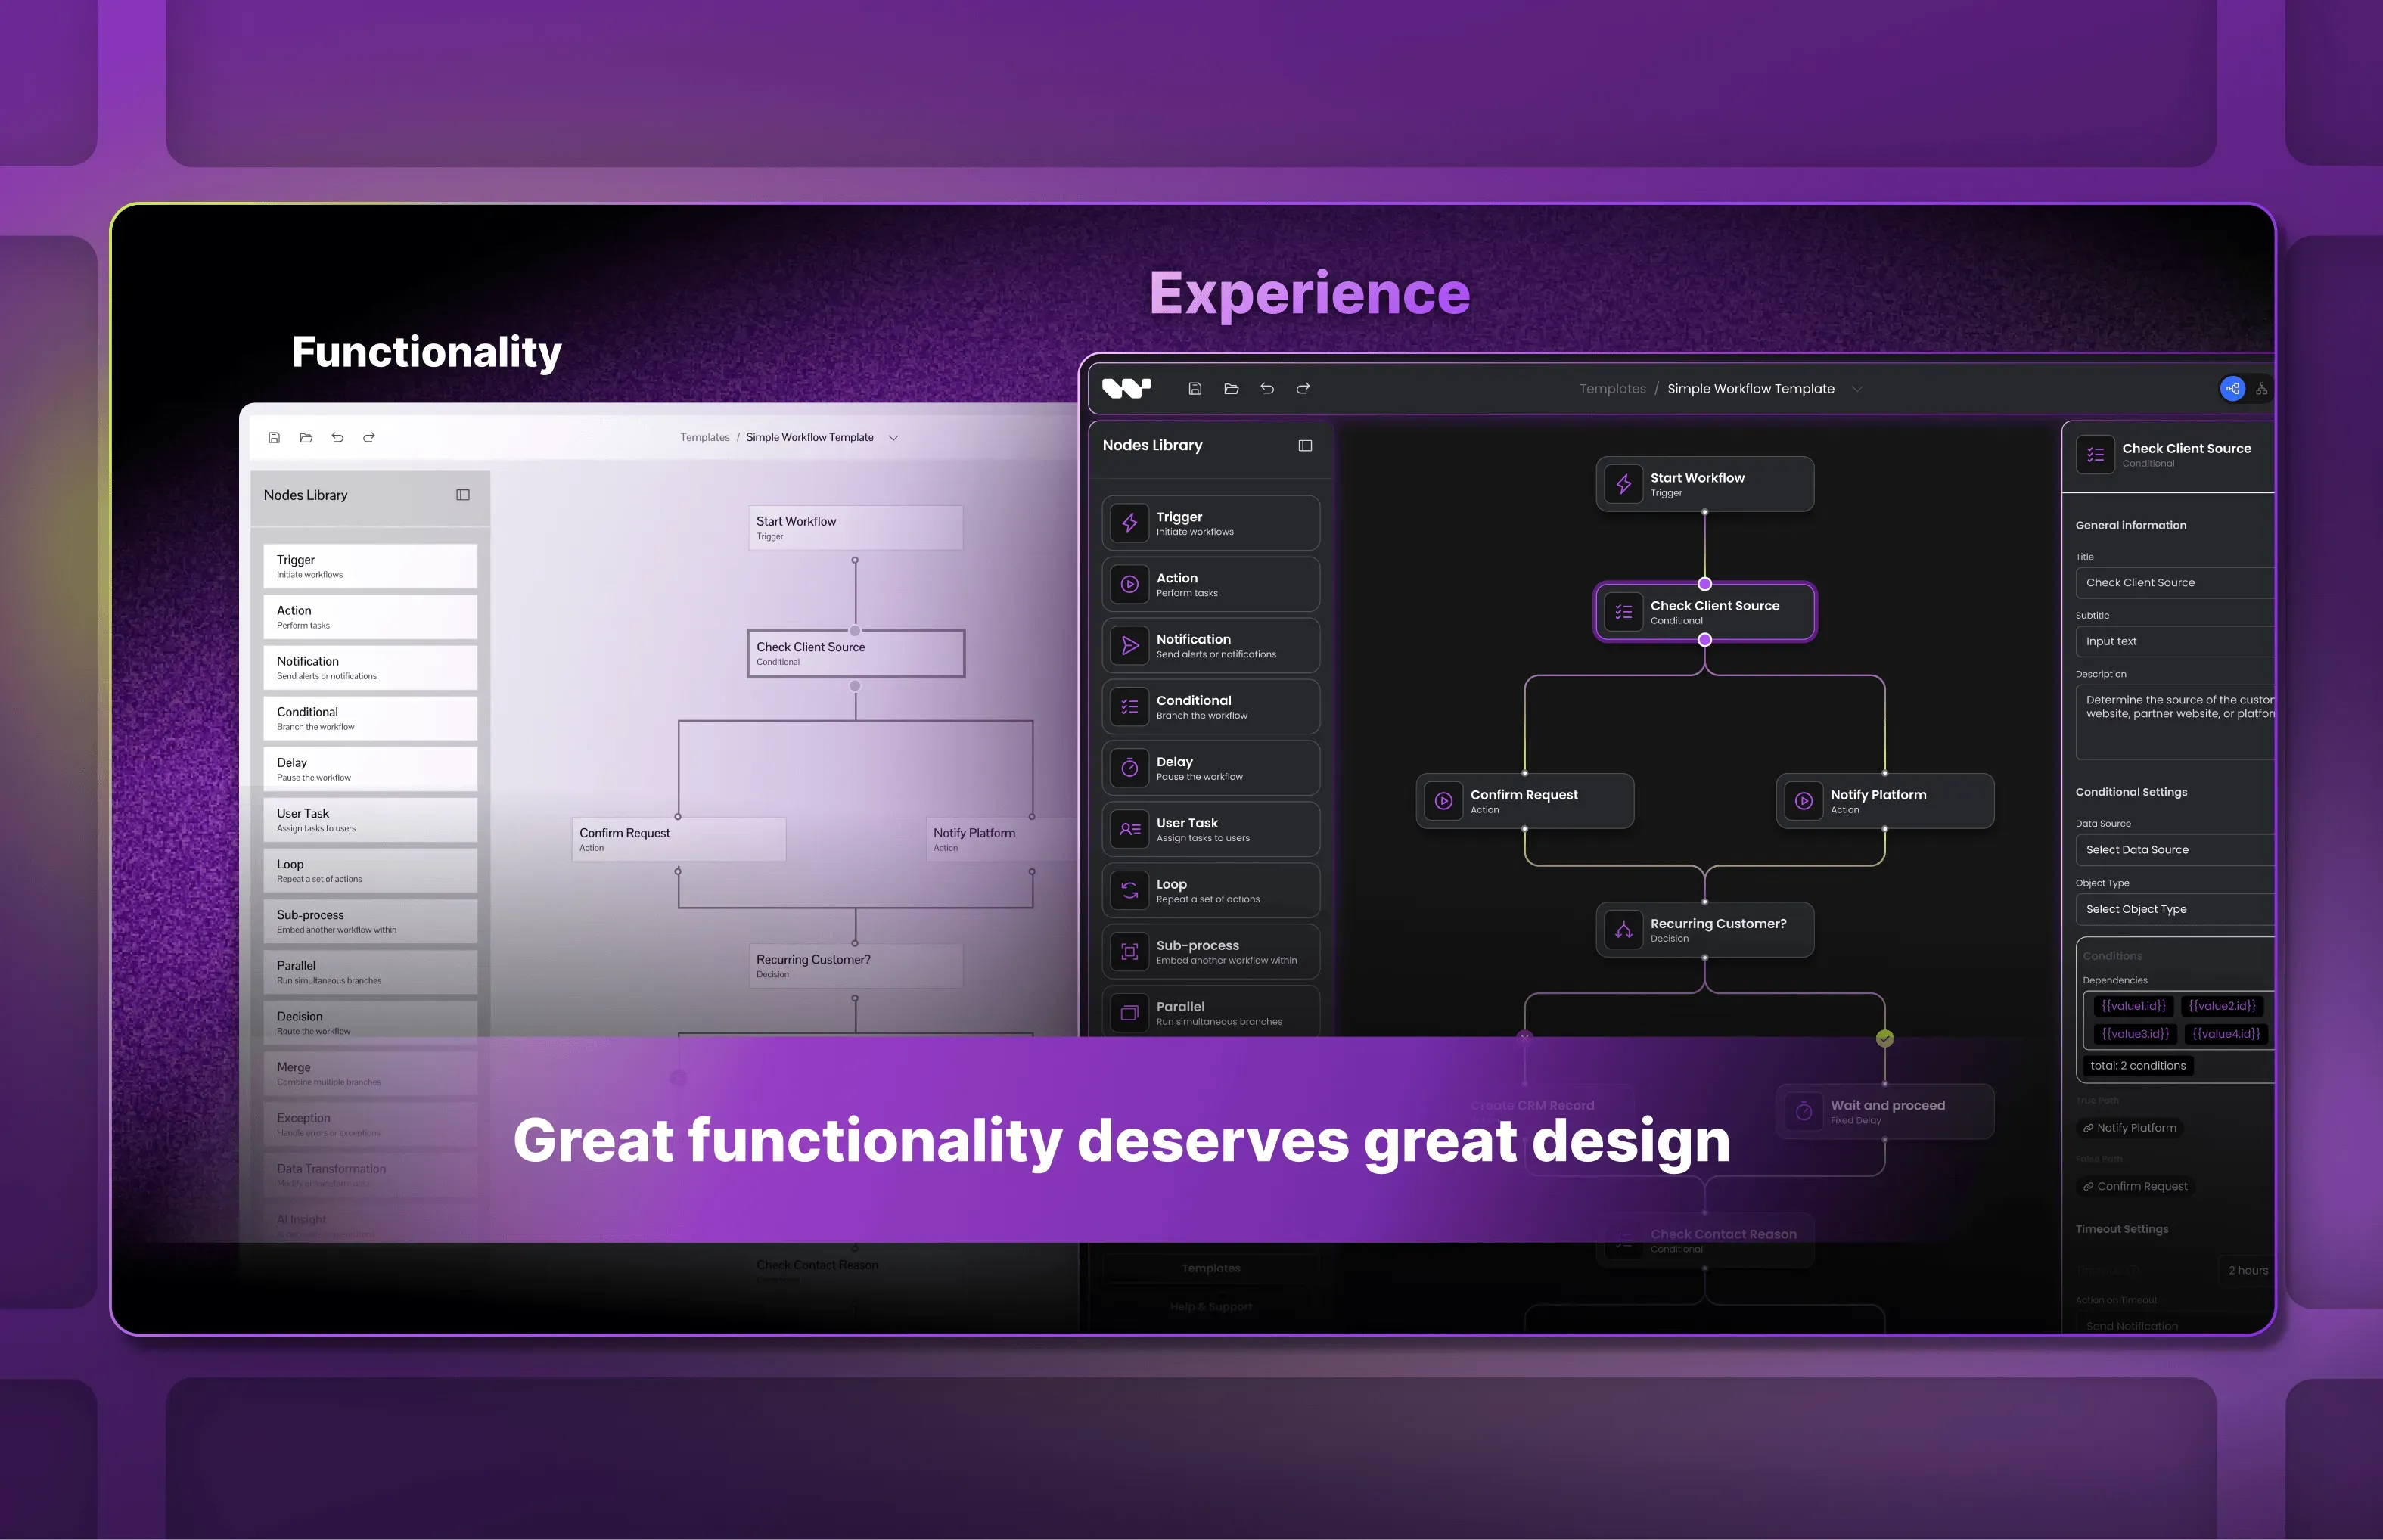
Task: Click the {{value1.id}} dependency tag
Action: (2133, 1006)
